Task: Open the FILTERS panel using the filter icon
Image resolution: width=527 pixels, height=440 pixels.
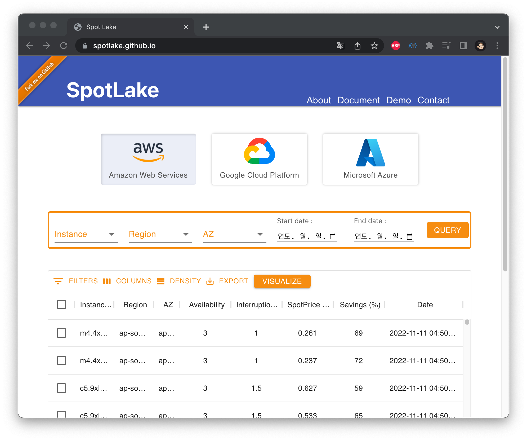Action: (x=58, y=281)
